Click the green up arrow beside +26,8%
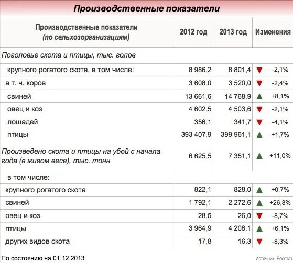The height and width of the screenshot is (263, 293). [x=259, y=203]
